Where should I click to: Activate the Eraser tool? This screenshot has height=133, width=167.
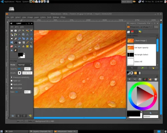pyautogui.click(x=12, y=46)
